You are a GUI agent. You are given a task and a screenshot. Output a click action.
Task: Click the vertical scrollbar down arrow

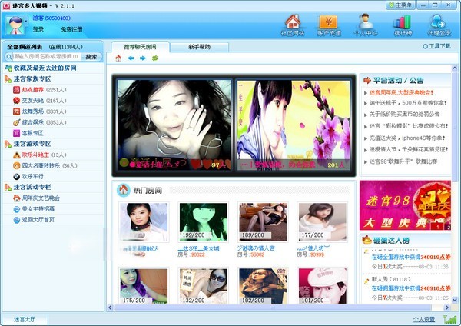pyautogui.click(x=455, y=300)
